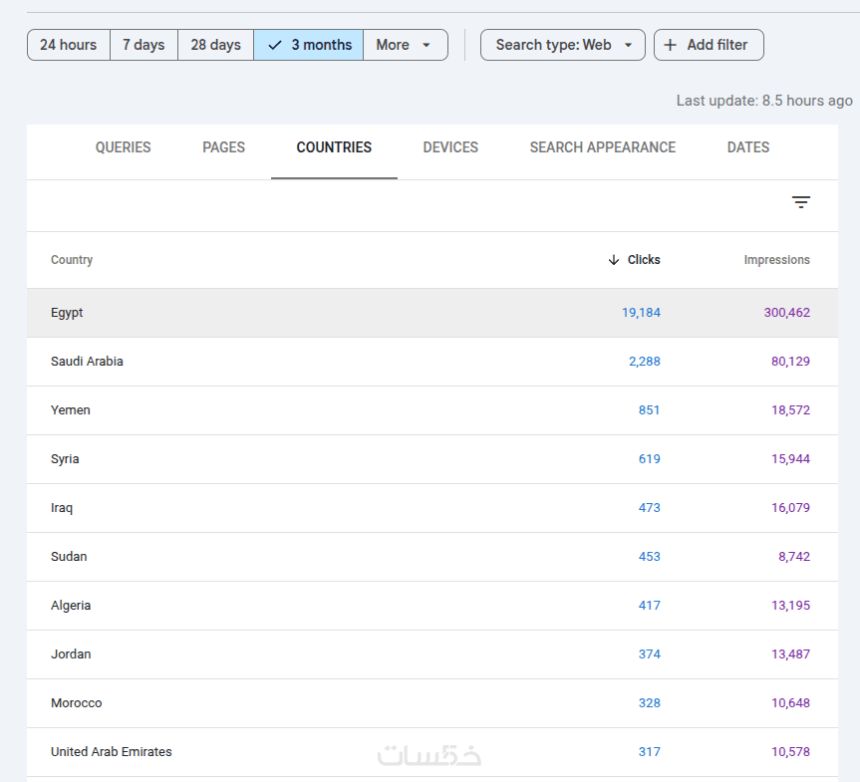This screenshot has height=782, width=860.
Task: Sort the table by Impressions column
Action: coord(776,260)
